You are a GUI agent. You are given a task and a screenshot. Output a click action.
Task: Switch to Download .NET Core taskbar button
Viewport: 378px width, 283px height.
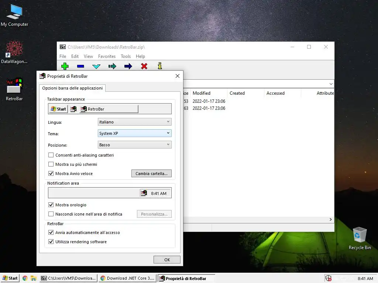tap(127, 278)
